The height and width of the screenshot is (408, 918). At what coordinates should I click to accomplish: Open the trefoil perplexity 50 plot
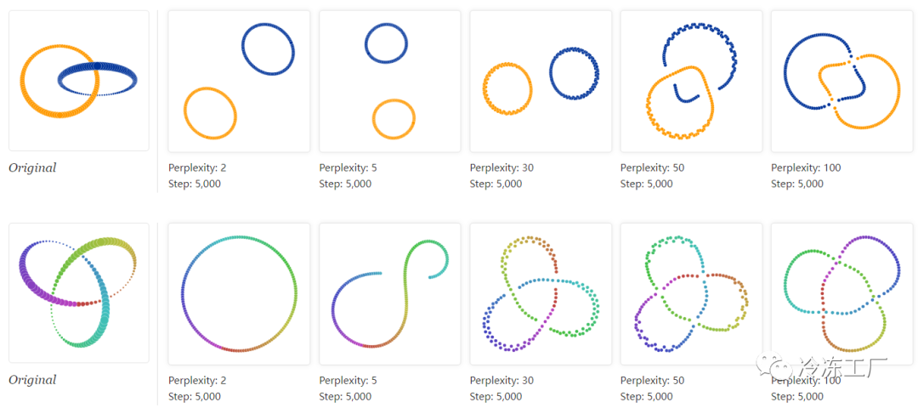(691, 293)
